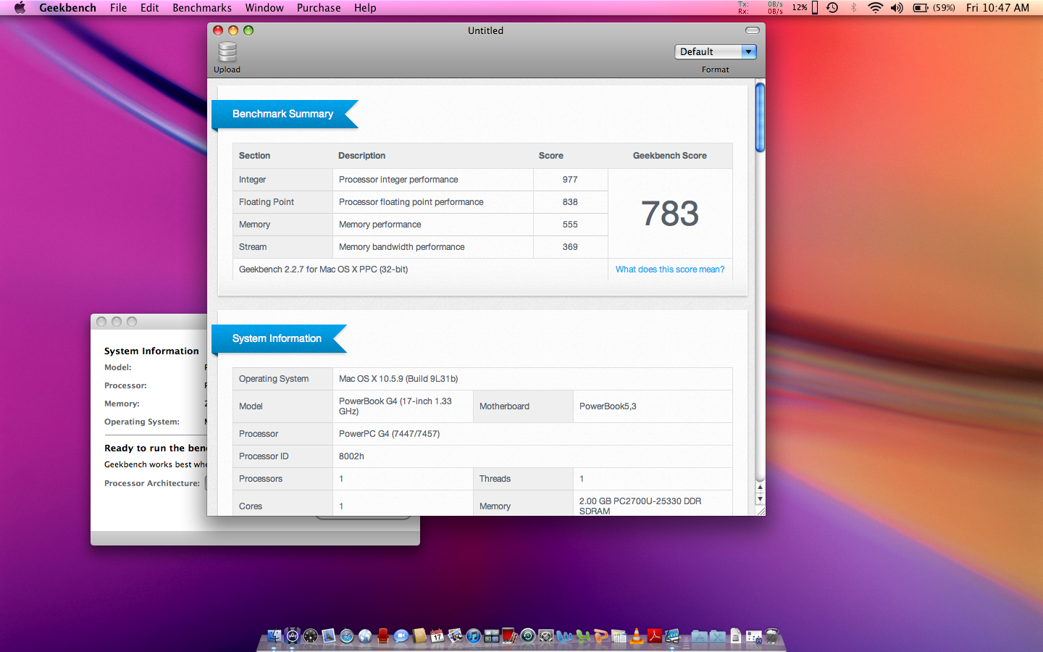
Task: Launch VLC traffic cone icon in the dock
Action: (x=636, y=636)
